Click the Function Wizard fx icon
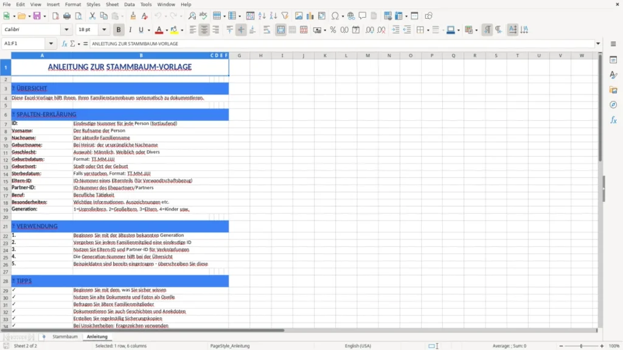Image resolution: width=623 pixels, height=350 pixels. coord(64,44)
